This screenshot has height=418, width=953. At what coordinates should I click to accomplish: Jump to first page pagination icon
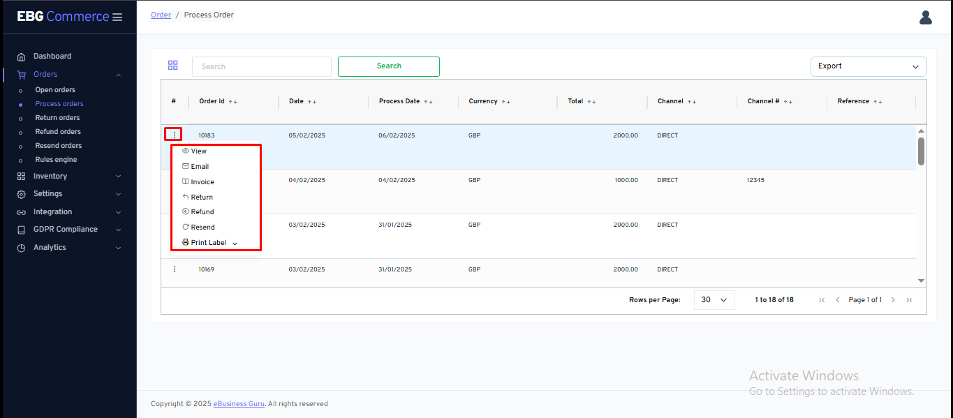(822, 300)
